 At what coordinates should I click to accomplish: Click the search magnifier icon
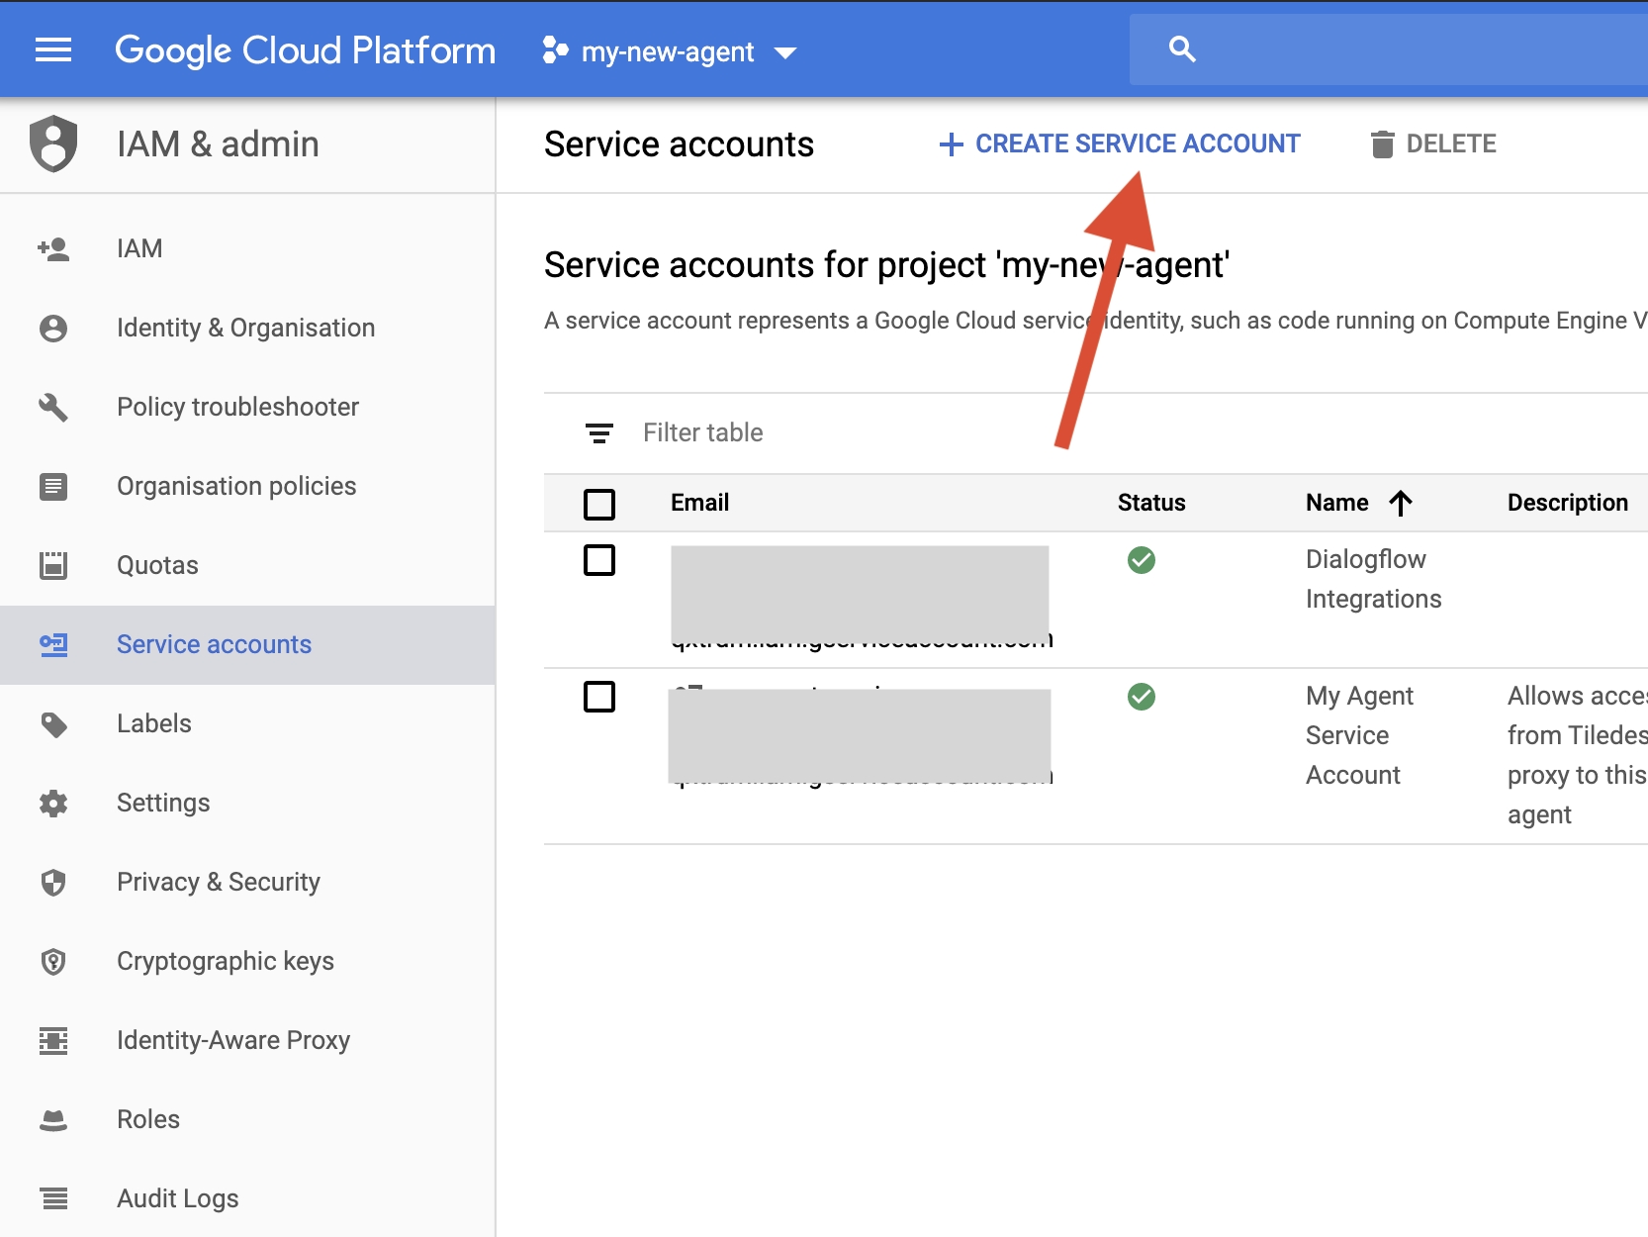[1182, 49]
